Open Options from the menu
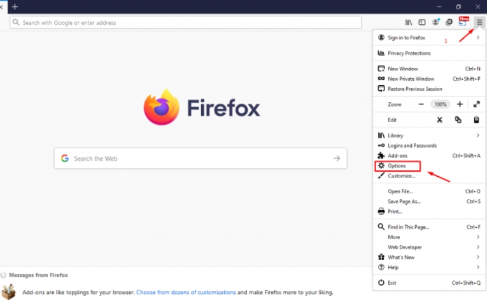Screen dimensions: 487x304 pos(397,166)
